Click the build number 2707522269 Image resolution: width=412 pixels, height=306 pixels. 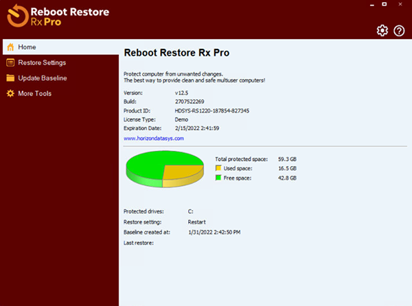190,102
